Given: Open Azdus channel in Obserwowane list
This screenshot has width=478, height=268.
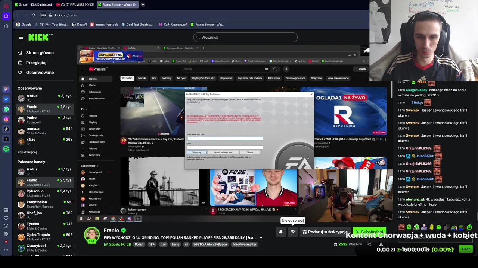Looking at the screenshot, I should [45, 98].
